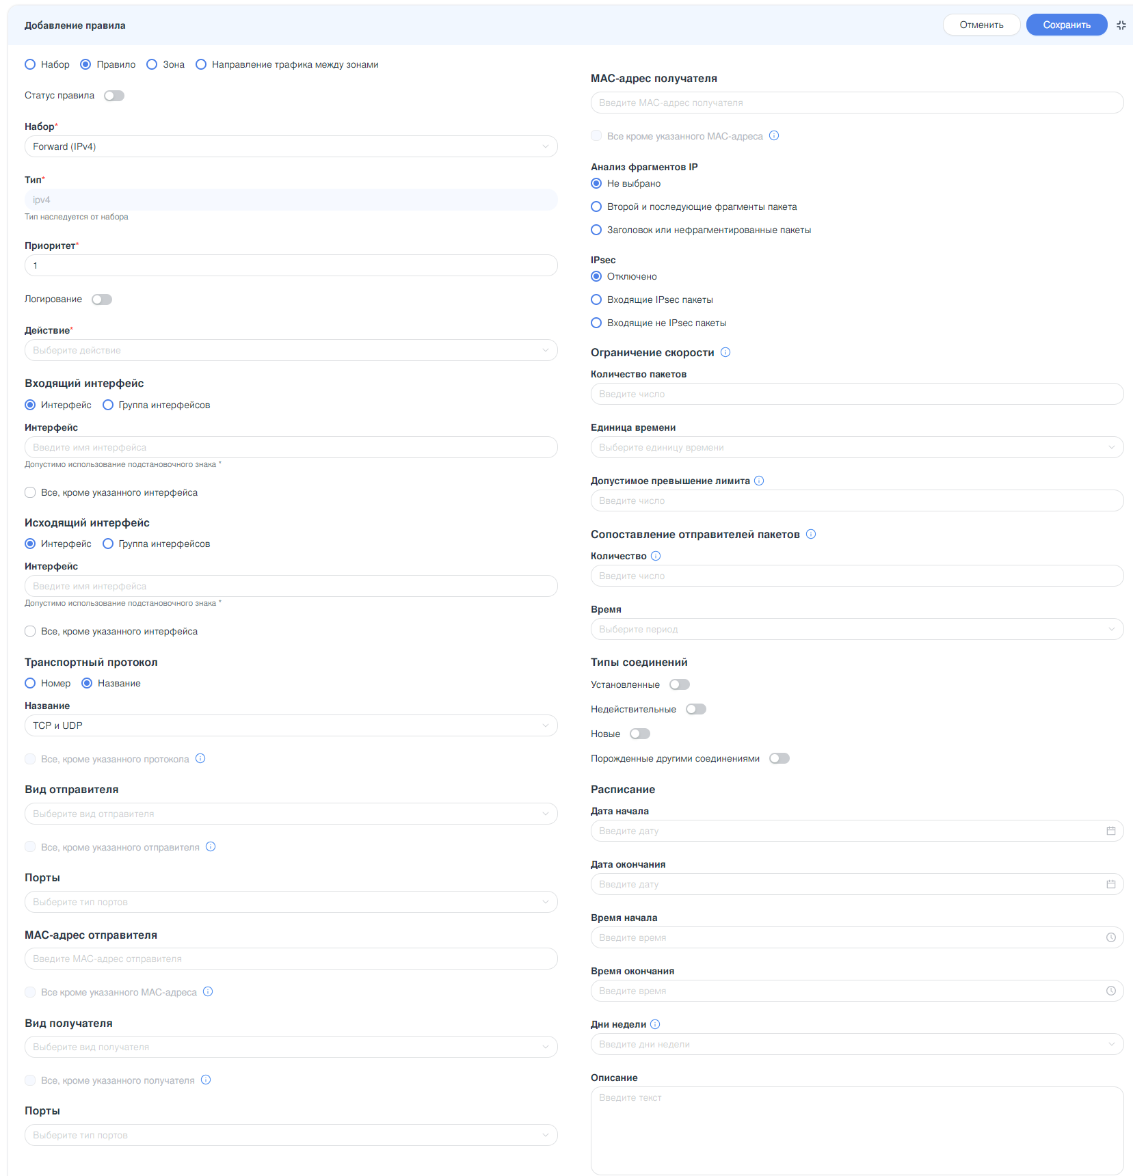Open Дни недели dropdown

[x=857, y=1044]
